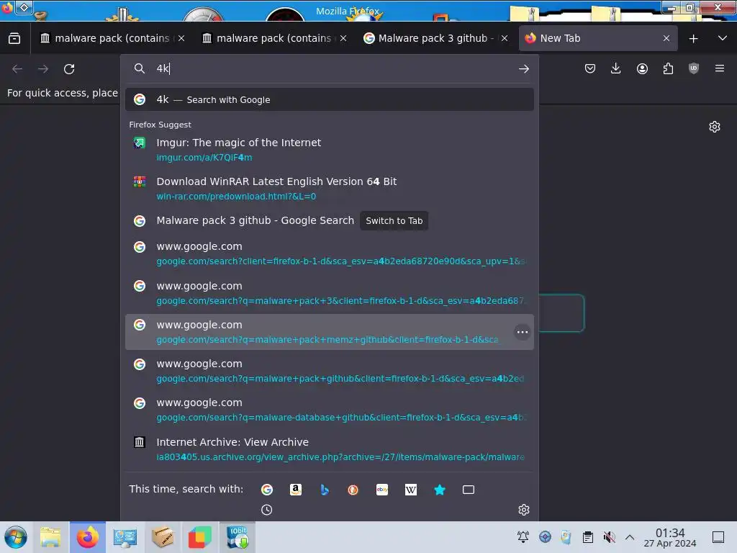Viewport: 737px width, 553px height.
Task: Open search settings gear in dropdown
Action: (524, 510)
